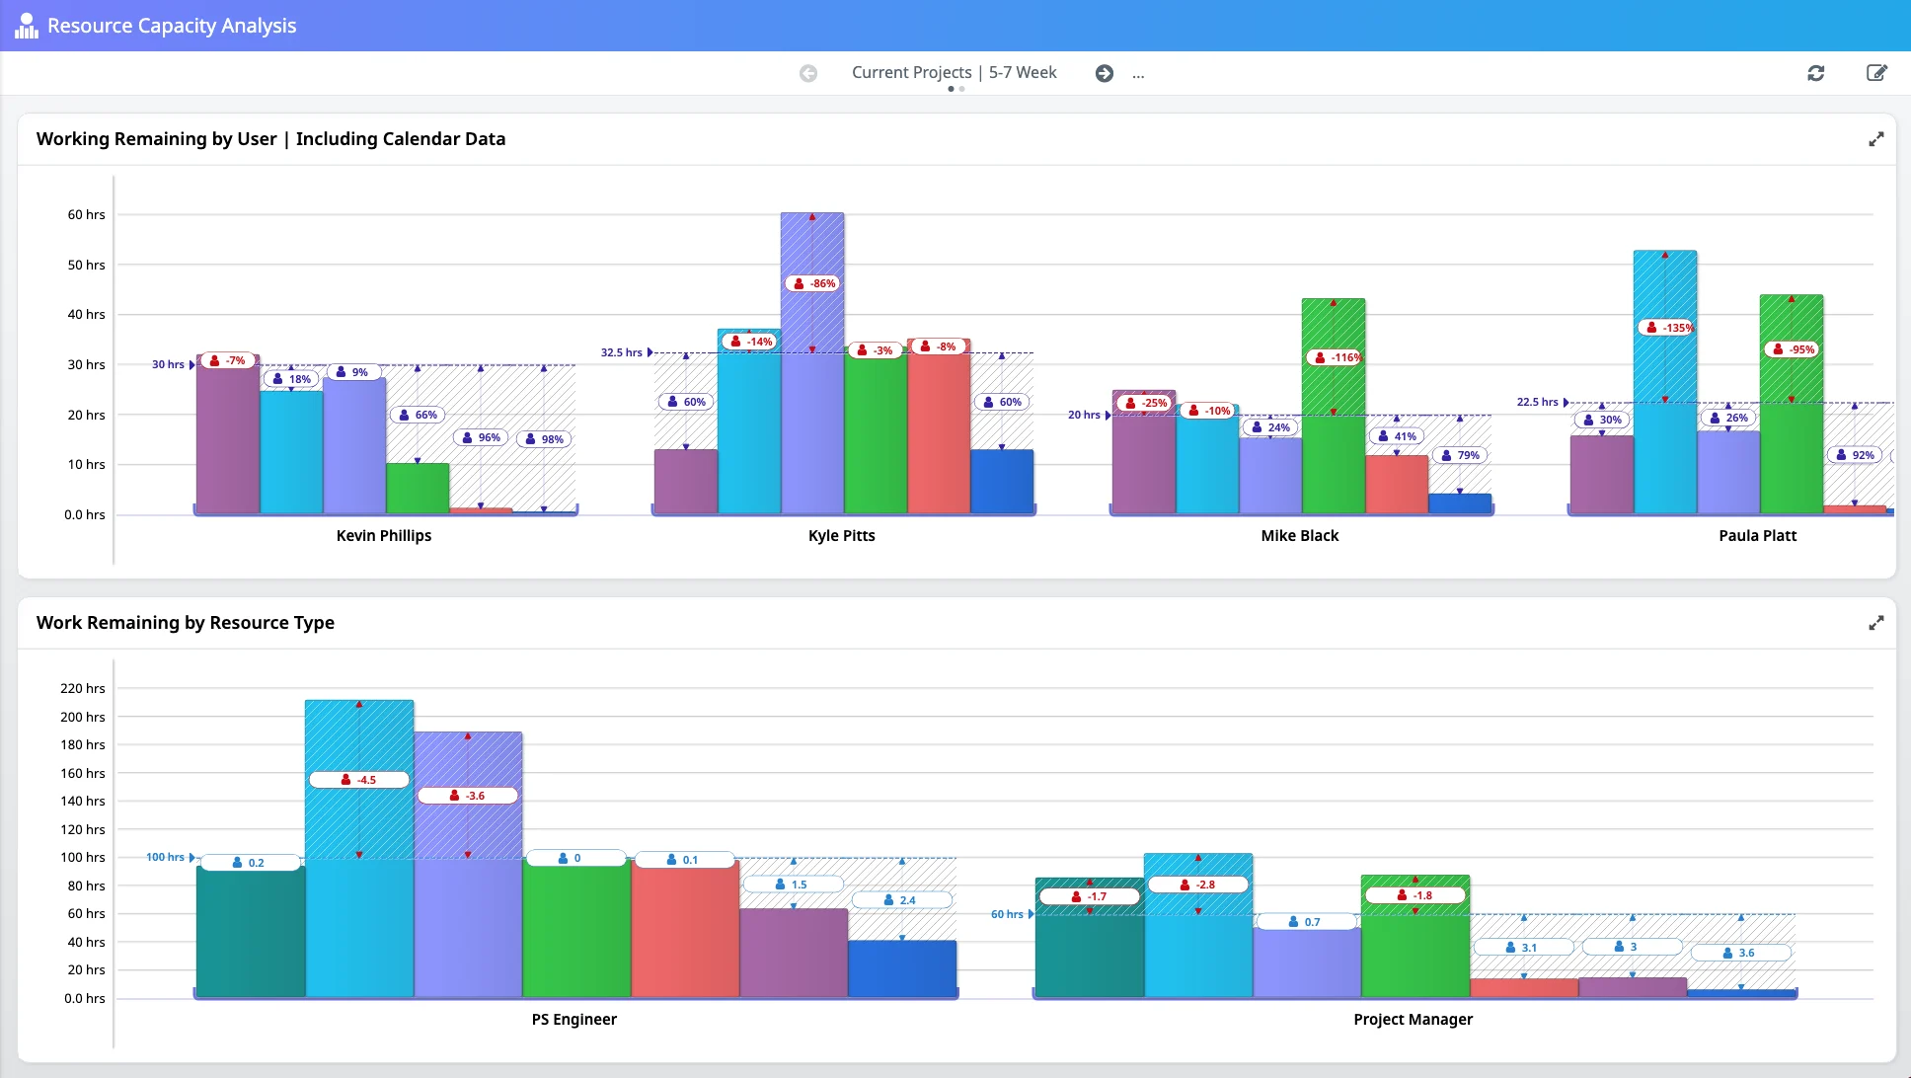Select the first page indicator dot
Image resolution: width=1911 pixels, height=1078 pixels.
pyautogui.click(x=951, y=89)
